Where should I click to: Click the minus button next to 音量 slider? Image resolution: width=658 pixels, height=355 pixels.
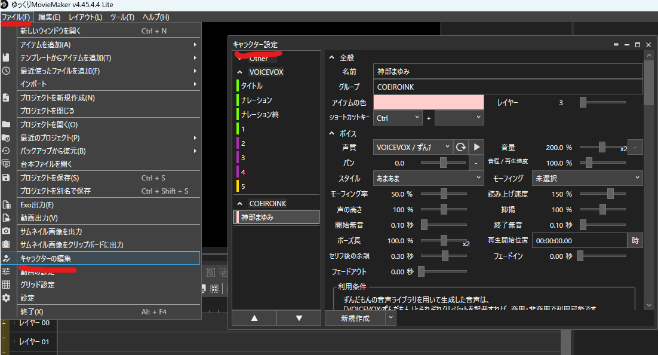point(635,147)
